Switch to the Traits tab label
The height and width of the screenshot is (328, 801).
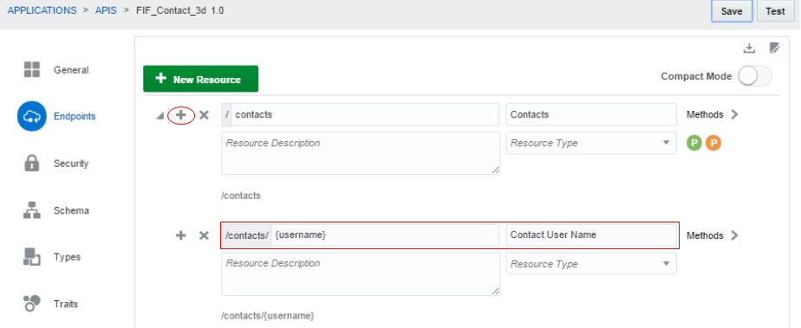coord(66,304)
